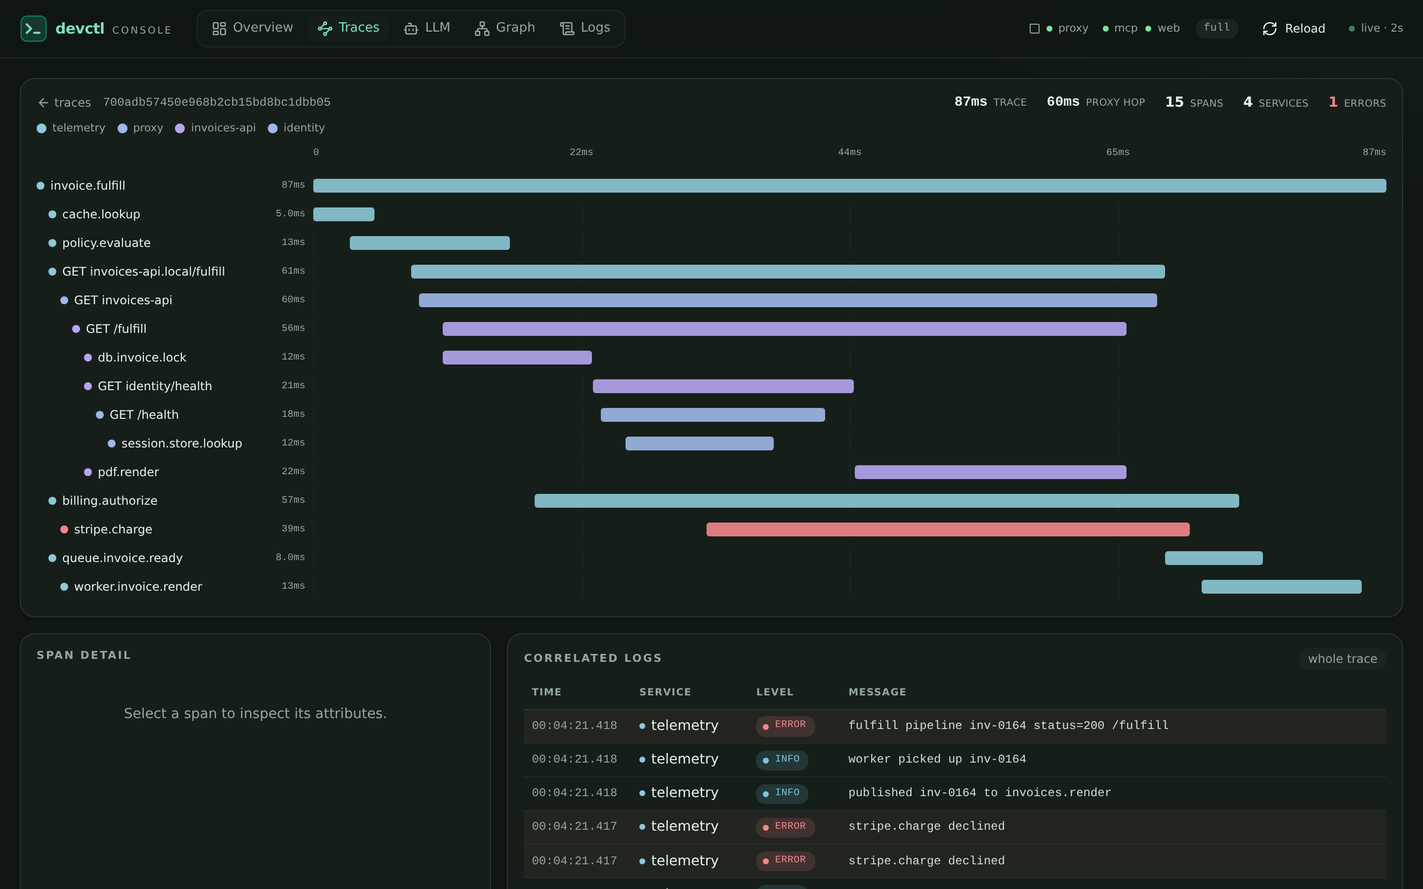The image size is (1423, 889).
Task: Select the invoice.fulfill span row
Action: tap(711, 185)
